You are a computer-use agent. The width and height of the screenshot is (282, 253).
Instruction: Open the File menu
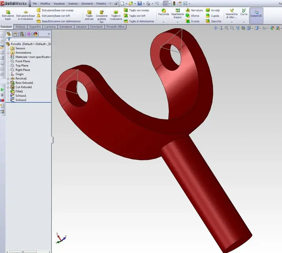[x=34, y=4]
